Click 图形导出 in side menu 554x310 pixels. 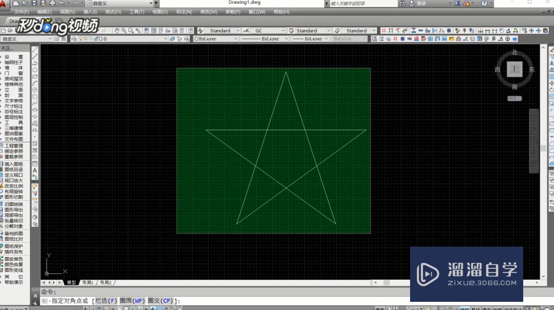[14, 210]
